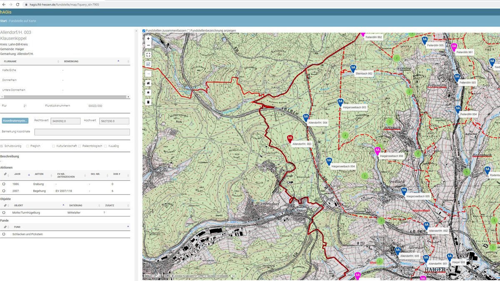Uncheck Fundstellen zusammenfassen checkbox
500x281 pixels.
(144, 31)
